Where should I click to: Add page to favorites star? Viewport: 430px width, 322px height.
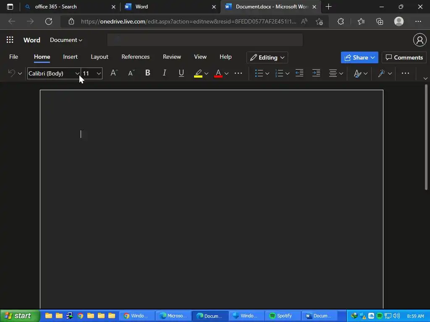(x=319, y=21)
